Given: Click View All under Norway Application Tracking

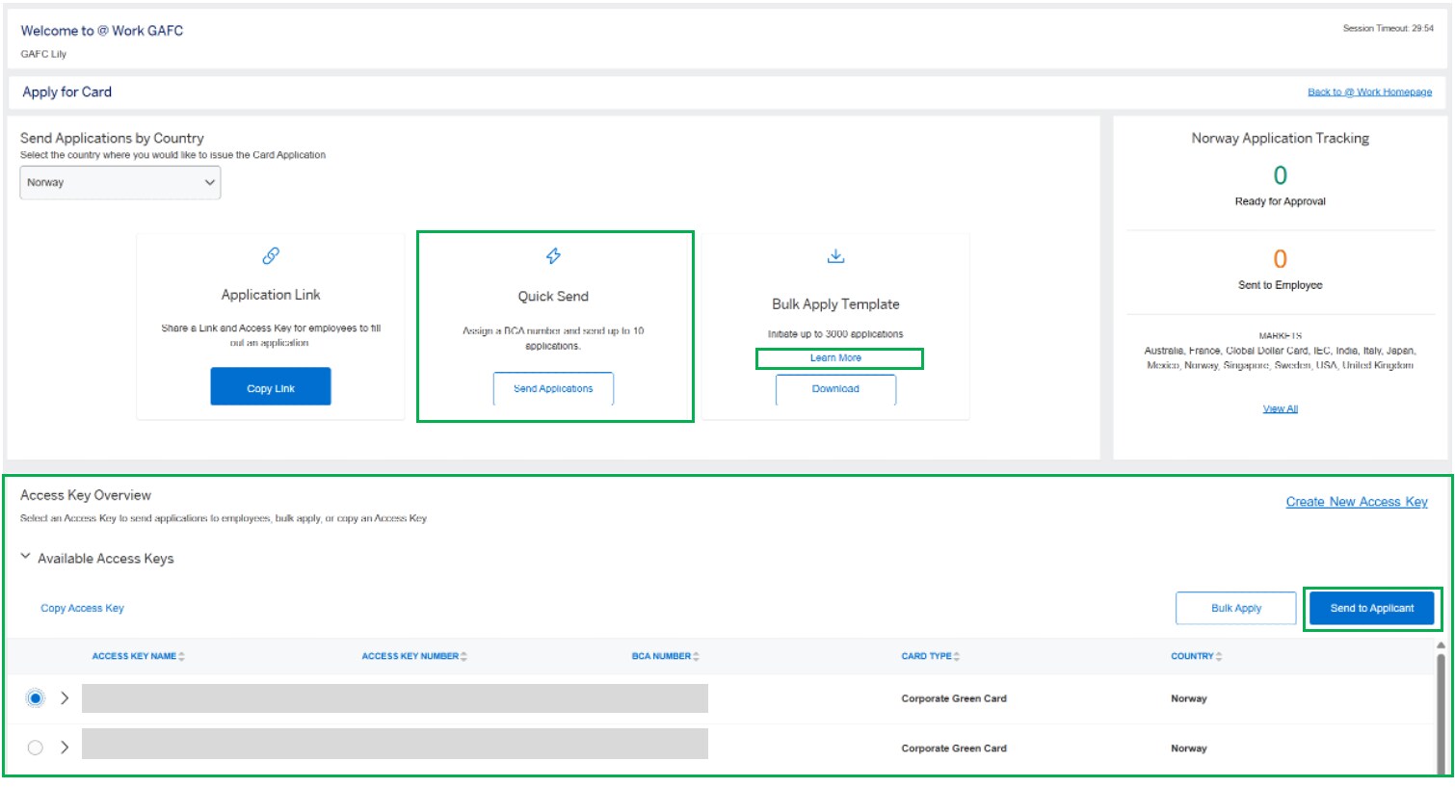Looking at the screenshot, I should tap(1279, 407).
